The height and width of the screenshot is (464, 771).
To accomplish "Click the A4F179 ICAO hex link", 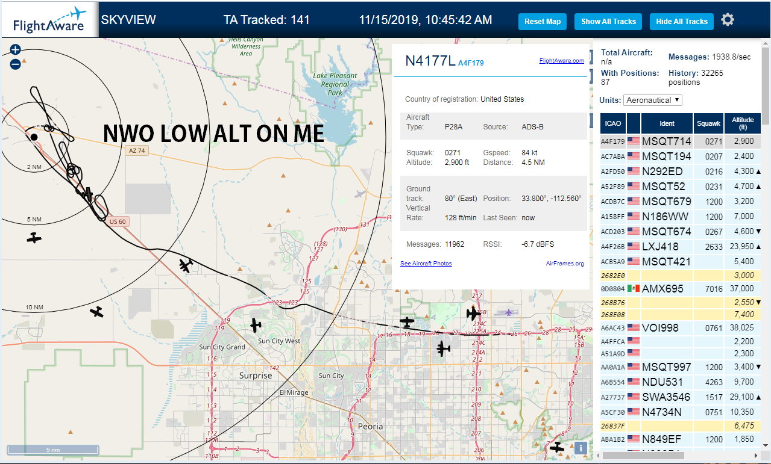I will (x=471, y=63).
